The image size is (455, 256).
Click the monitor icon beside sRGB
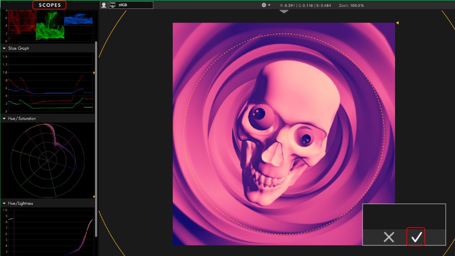[113, 5]
